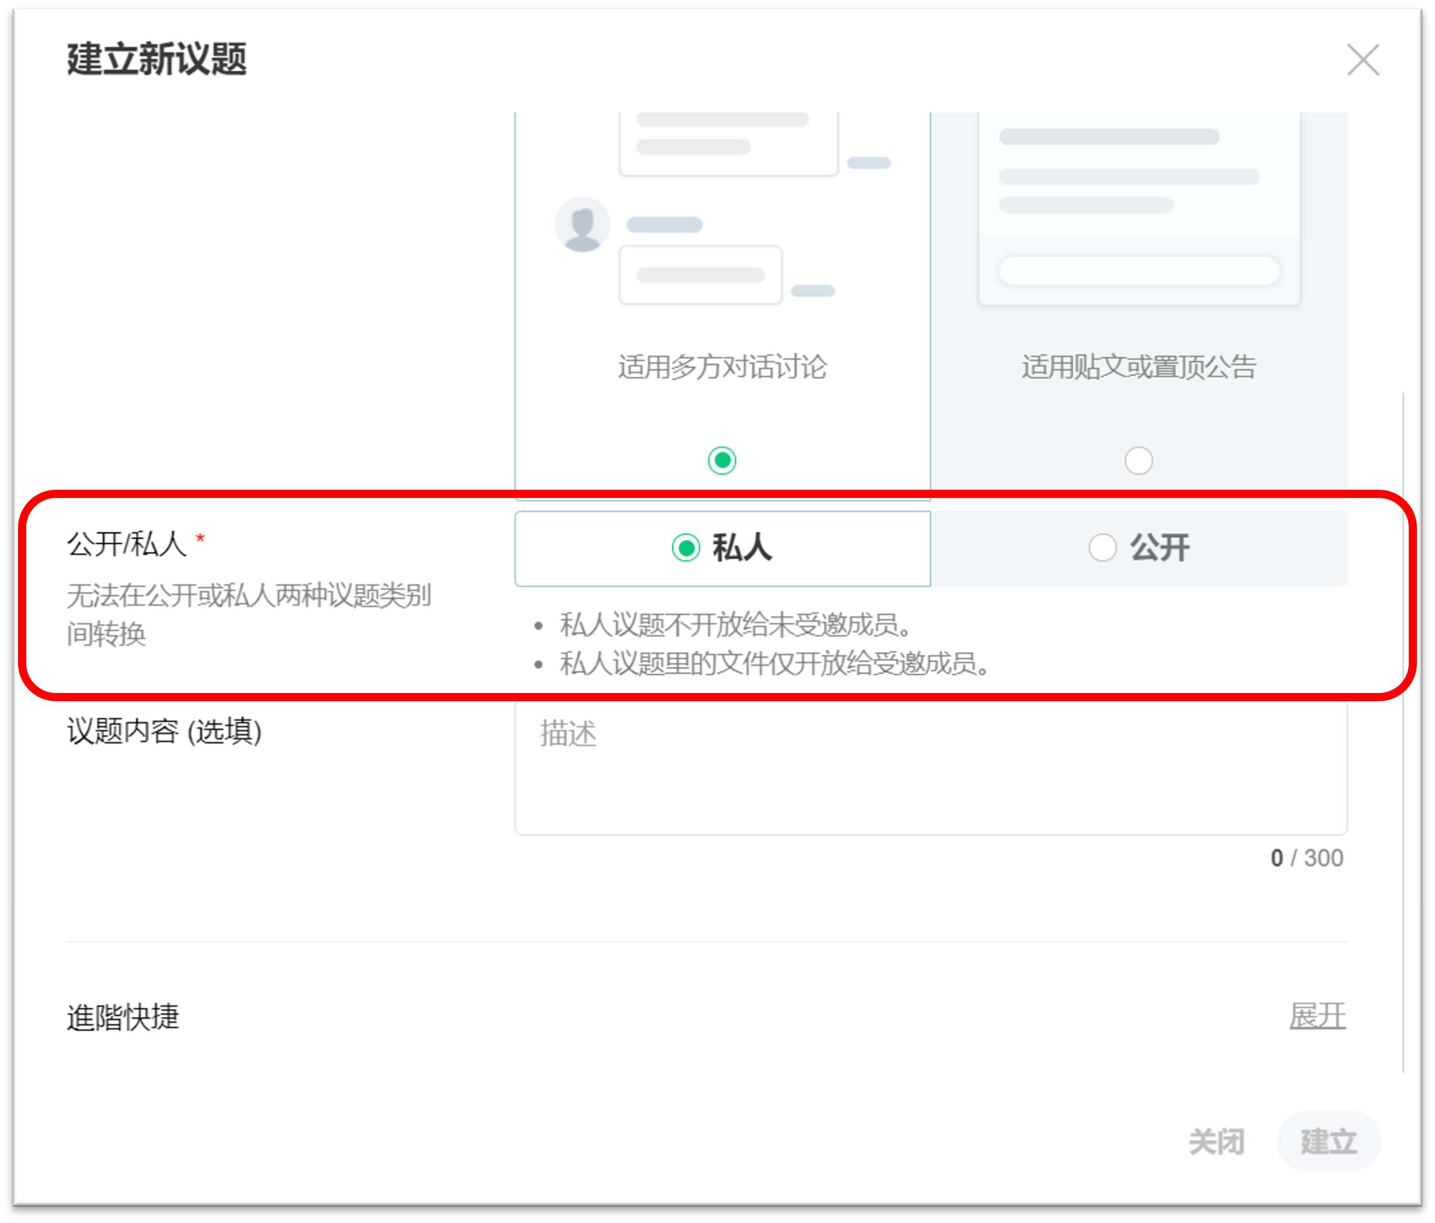Click the 0 / 300 character counter

(x=1306, y=858)
